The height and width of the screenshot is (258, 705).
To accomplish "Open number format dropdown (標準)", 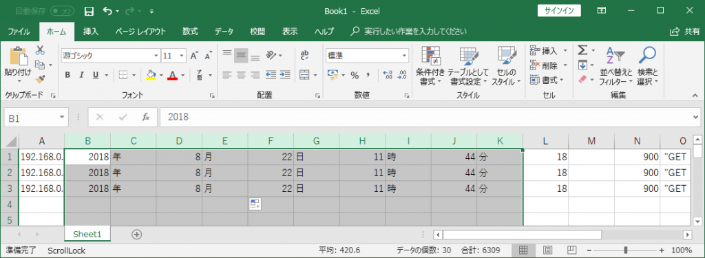I will [x=404, y=56].
